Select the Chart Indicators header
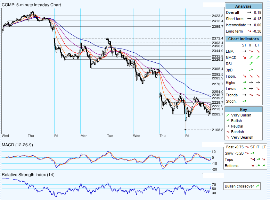 point(243,39)
